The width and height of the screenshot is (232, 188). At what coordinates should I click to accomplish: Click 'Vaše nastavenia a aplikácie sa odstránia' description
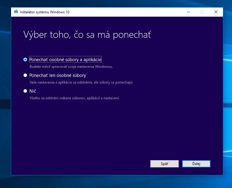pyautogui.click(x=81, y=82)
